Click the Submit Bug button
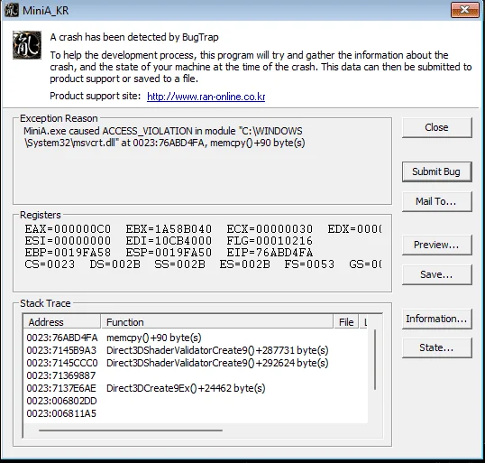The width and height of the screenshot is (485, 463). [x=436, y=171]
